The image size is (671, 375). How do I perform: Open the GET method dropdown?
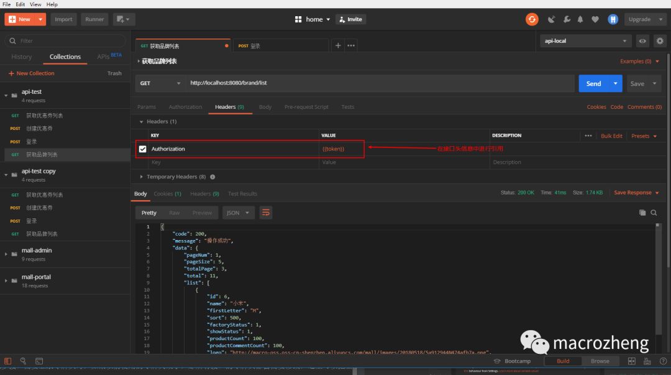pyautogui.click(x=160, y=83)
